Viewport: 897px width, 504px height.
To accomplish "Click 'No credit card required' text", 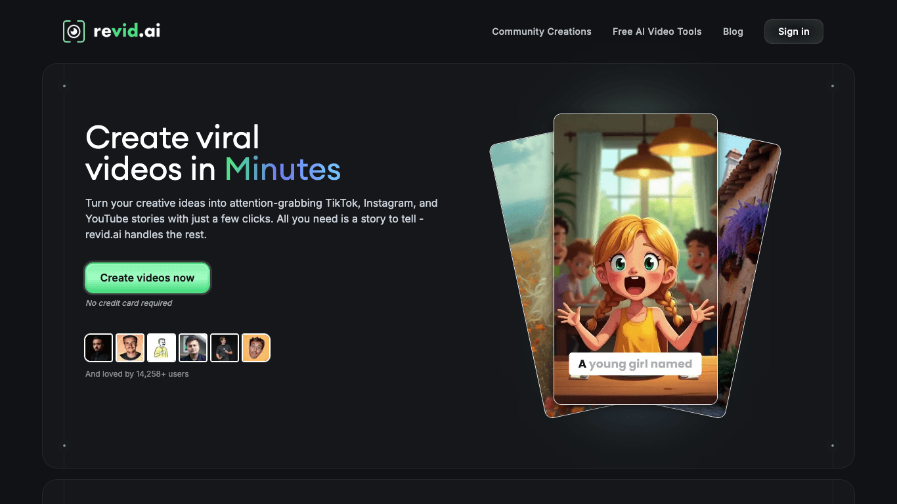I will tap(129, 303).
